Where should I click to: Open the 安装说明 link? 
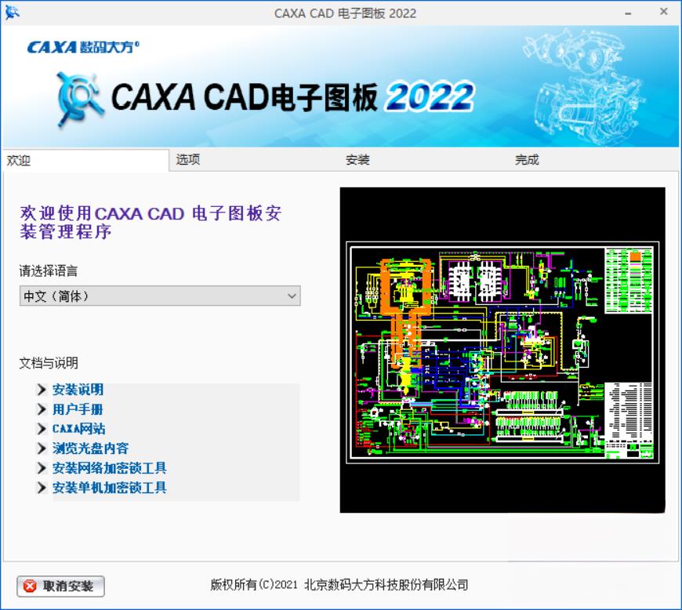78,390
